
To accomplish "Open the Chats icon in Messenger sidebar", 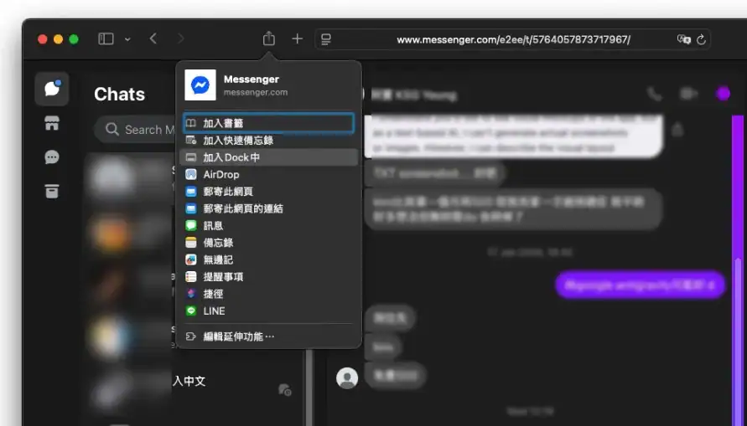I will [51, 90].
